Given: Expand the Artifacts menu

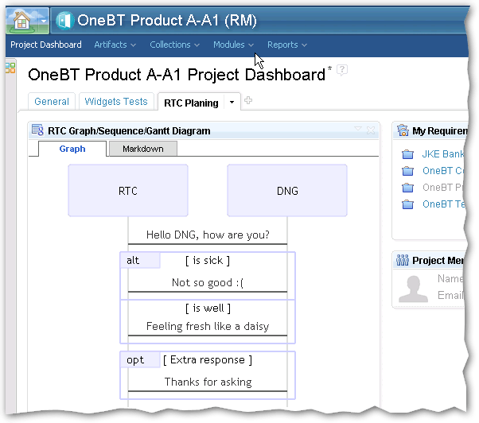Looking at the screenshot, I should click(x=115, y=45).
